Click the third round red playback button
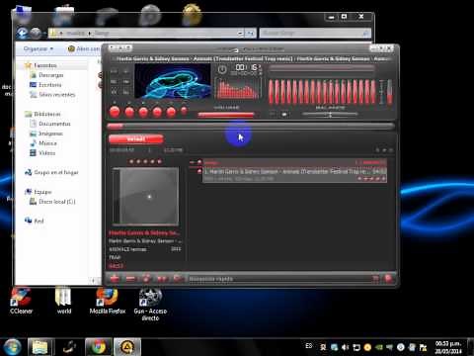Image resolution: width=474 pixels, height=356 pixels. pos(143,112)
